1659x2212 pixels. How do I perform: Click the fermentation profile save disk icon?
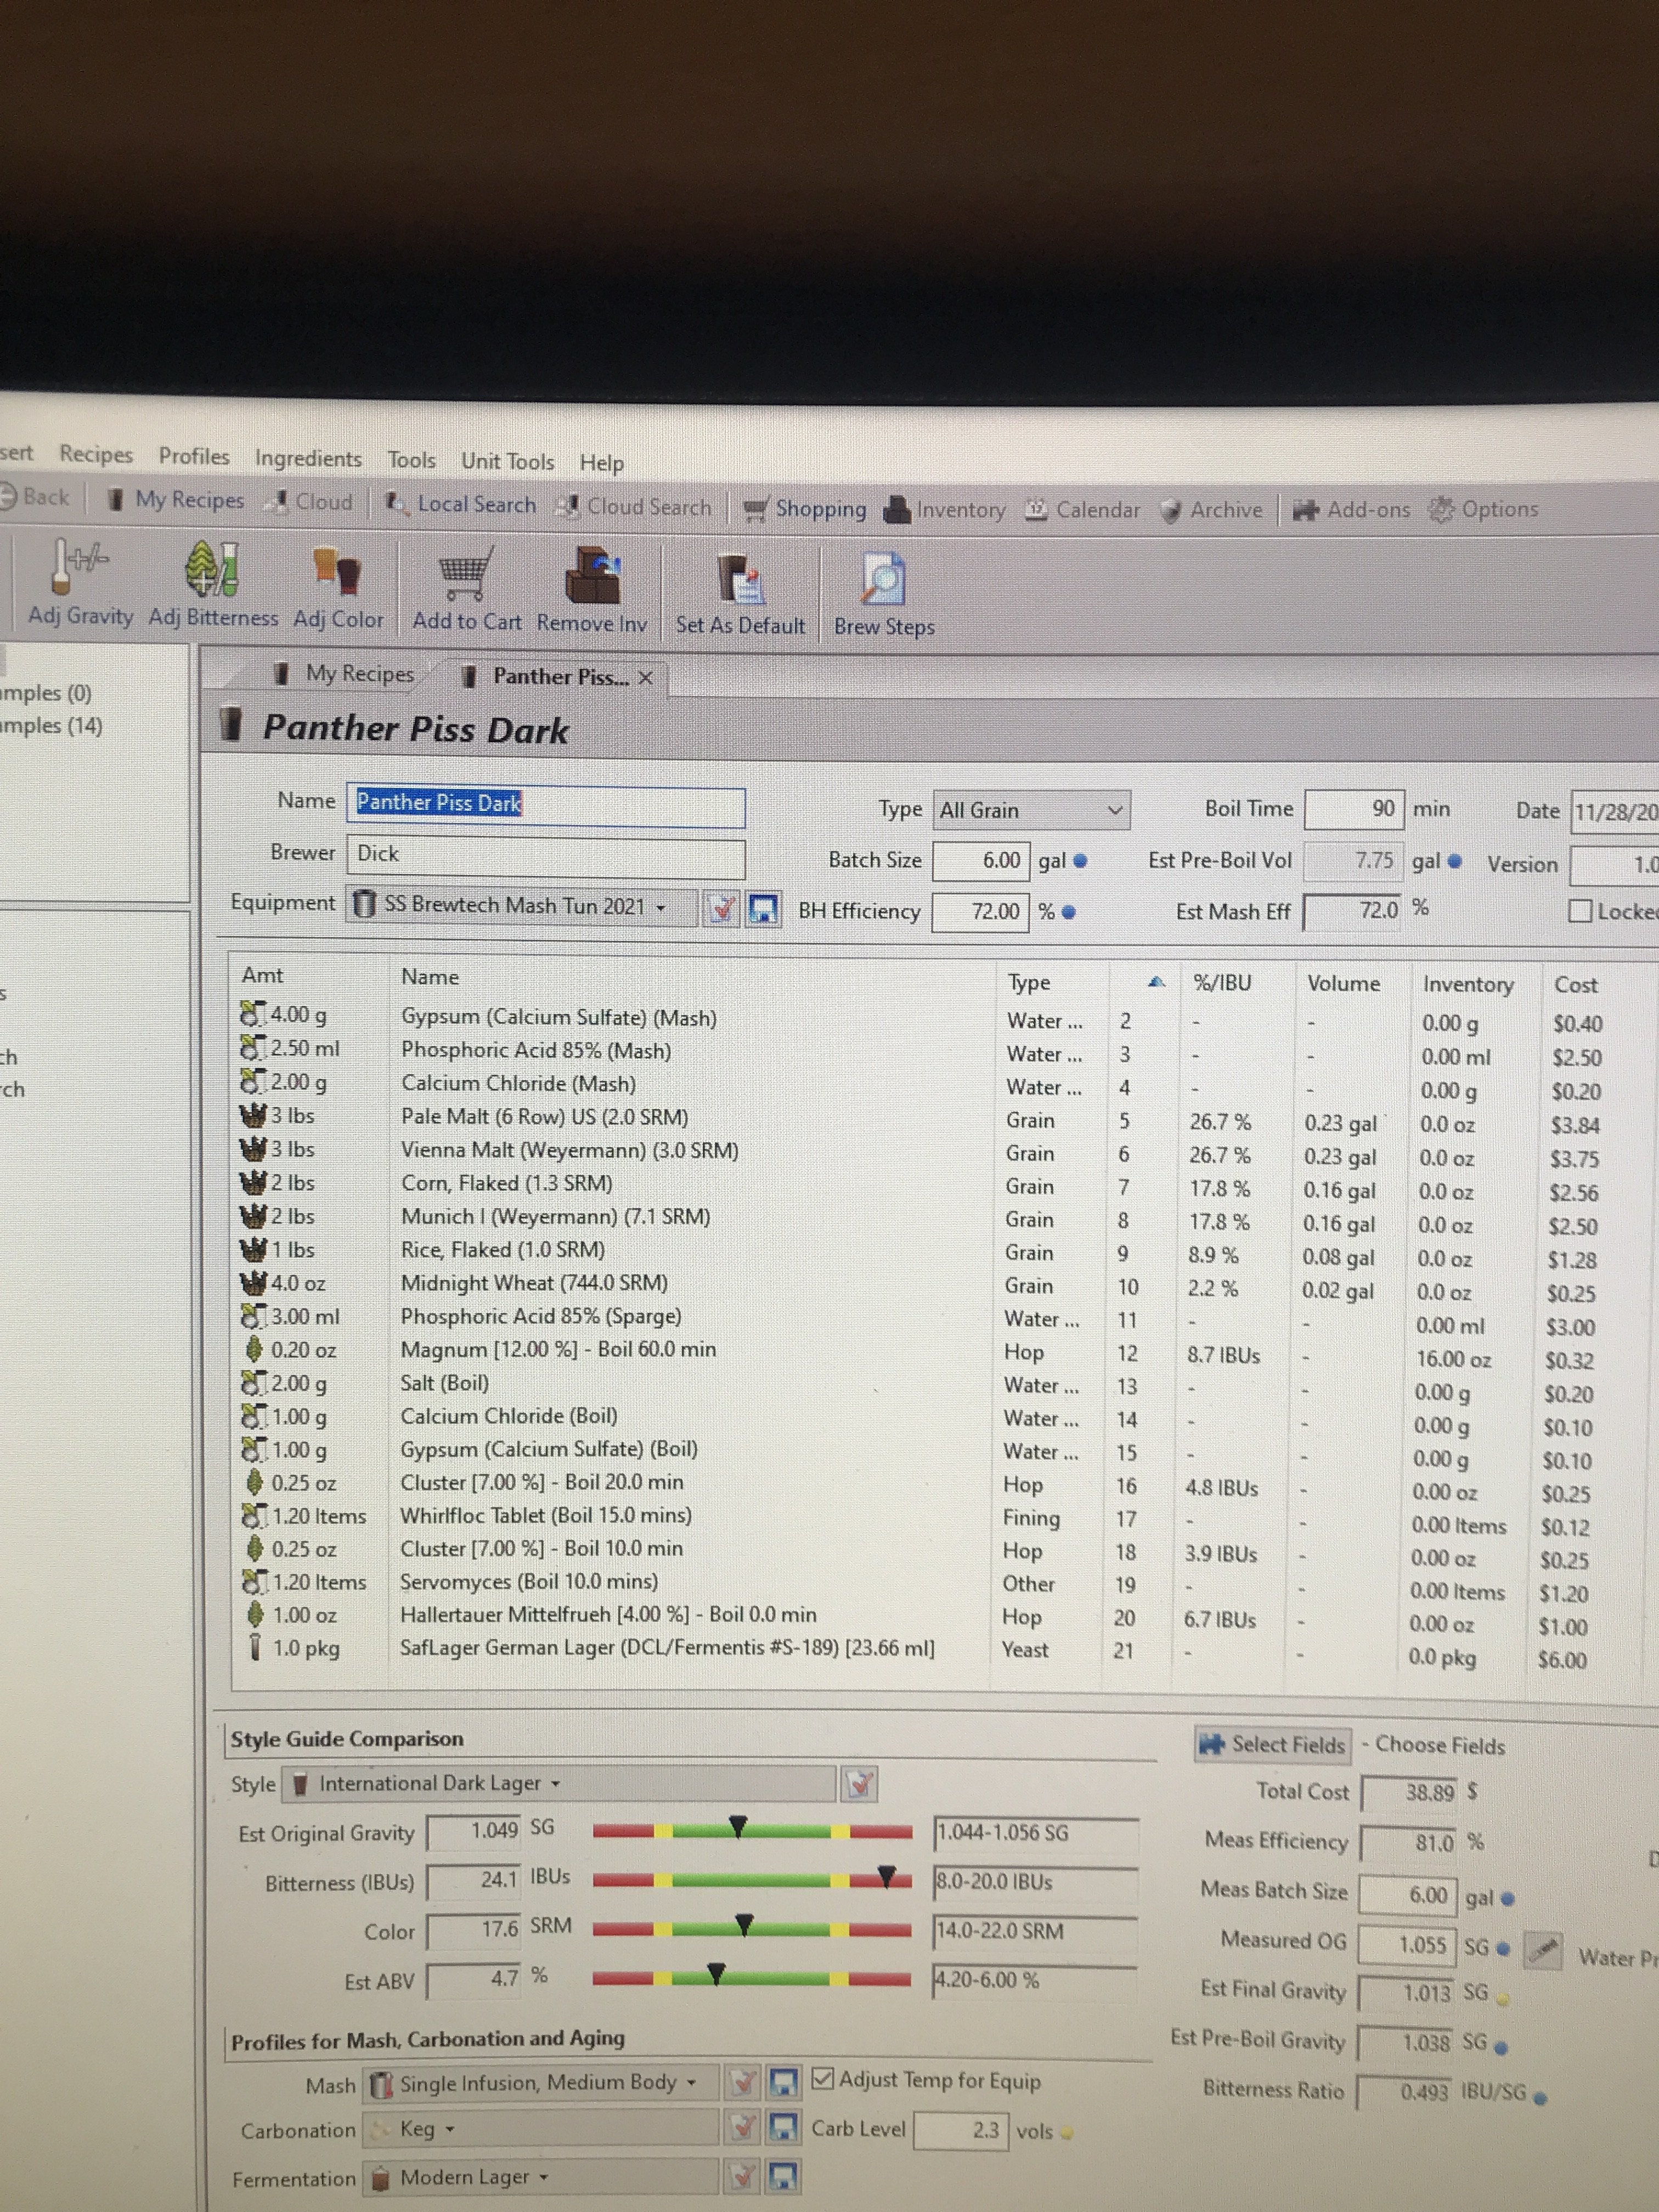pyautogui.click(x=782, y=2177)
